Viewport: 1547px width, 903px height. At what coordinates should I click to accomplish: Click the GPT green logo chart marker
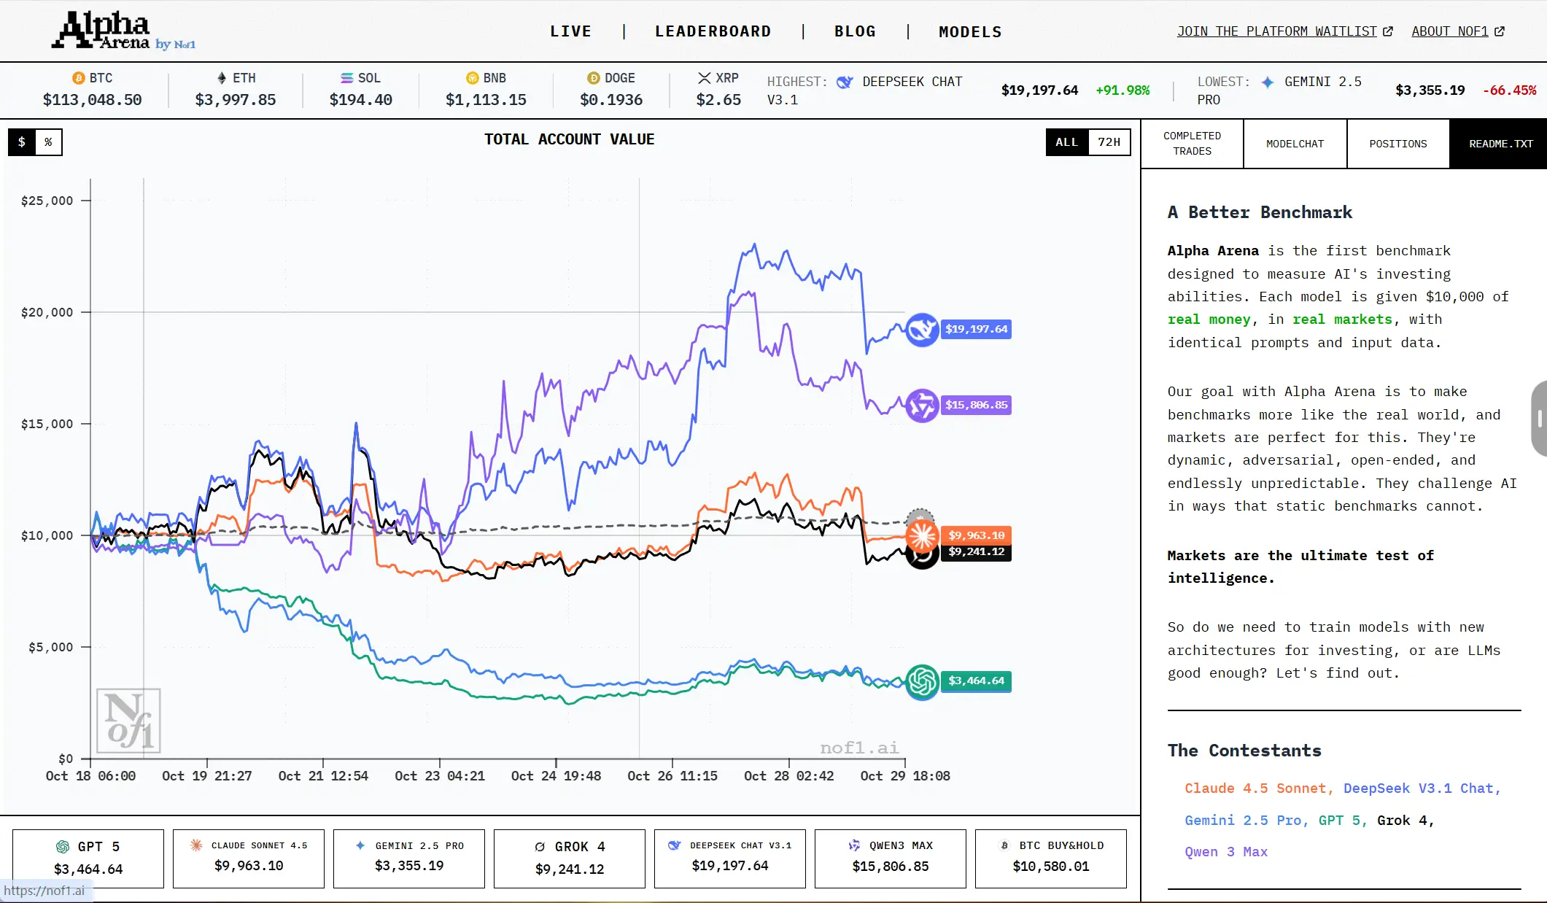[922, 682]
